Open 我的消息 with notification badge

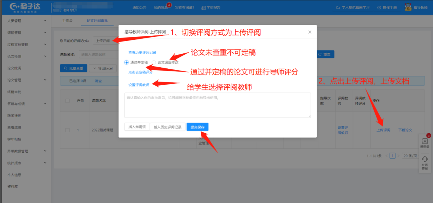[x=161, y=7]
